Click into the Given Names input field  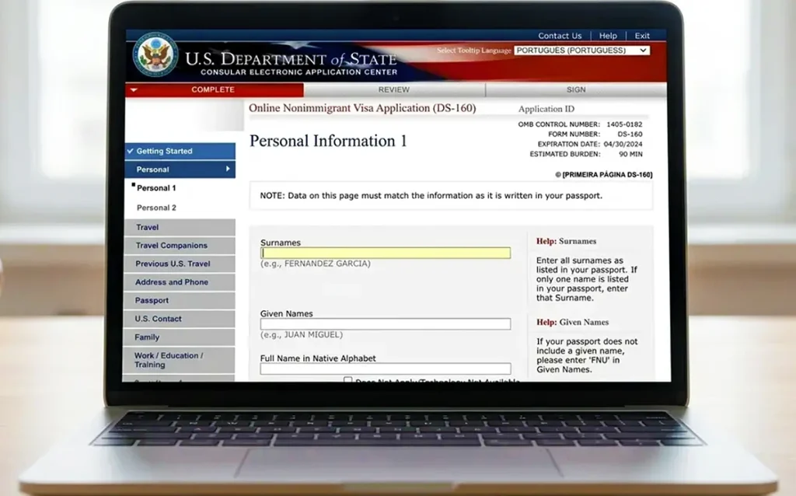pos(386,324)
